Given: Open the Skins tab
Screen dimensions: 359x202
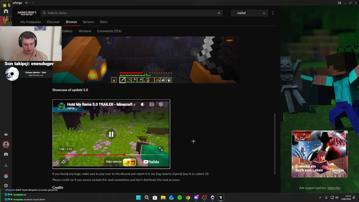Looking at the screenshot, I should [104, 22].
